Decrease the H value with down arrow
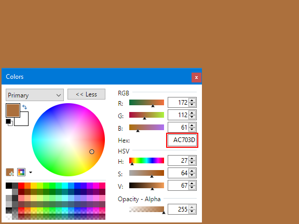Image resolution: width=299 pixels, height=224 pixels. (x=192, y=163)
